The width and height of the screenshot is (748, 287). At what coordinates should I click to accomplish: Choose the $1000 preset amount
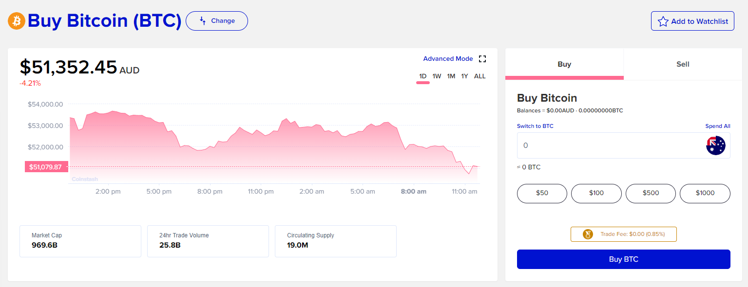point(705,193)
